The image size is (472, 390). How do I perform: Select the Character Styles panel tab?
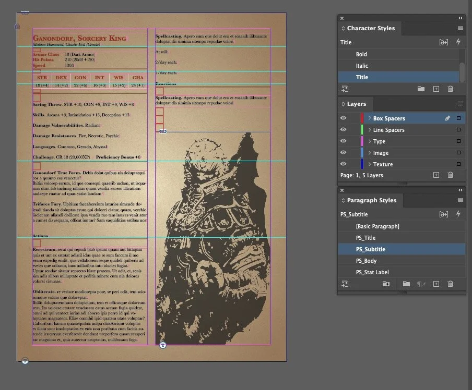tap(371, 28)
